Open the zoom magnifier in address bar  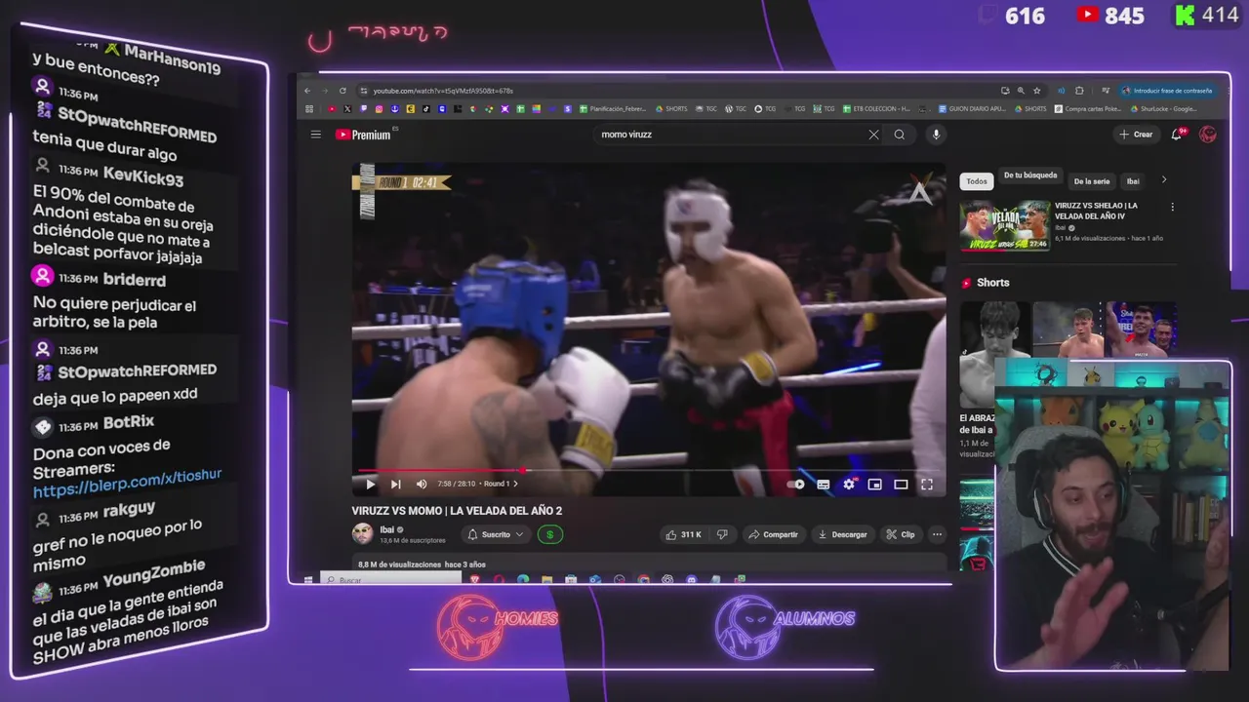(1021, 91)
